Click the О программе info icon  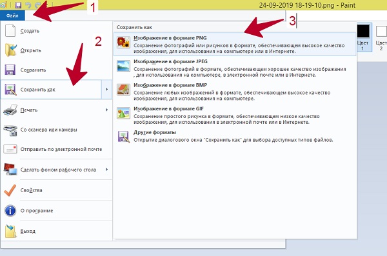(x=10, y=211)
